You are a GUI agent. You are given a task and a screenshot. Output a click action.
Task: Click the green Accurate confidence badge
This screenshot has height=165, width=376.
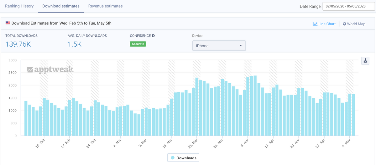tap(138, 44)
